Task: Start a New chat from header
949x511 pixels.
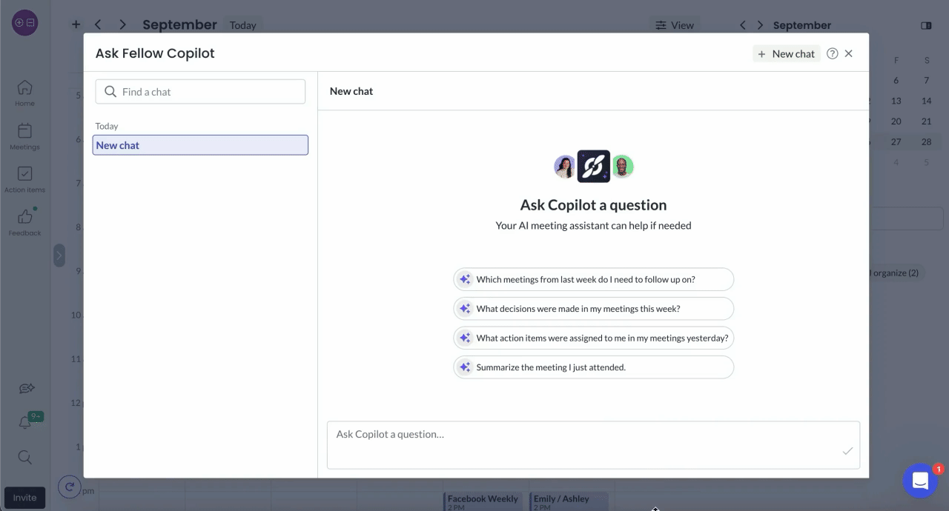Action: [x=786, y=53]
